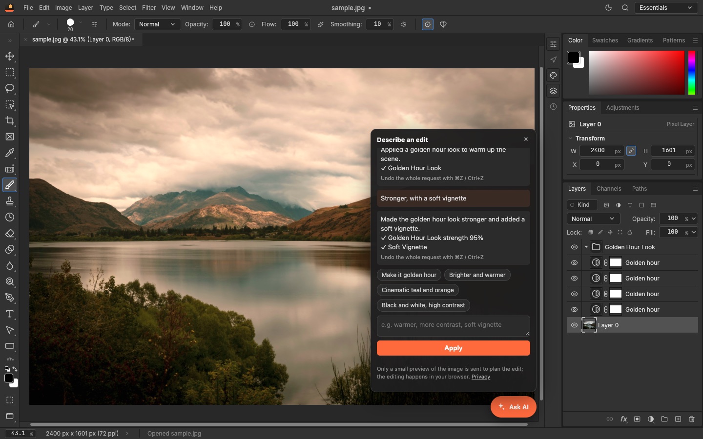Image resolution: width=703 pixels, height=439 pixels.
Task: Open the Filter menu
Action: tap(149, 8)
